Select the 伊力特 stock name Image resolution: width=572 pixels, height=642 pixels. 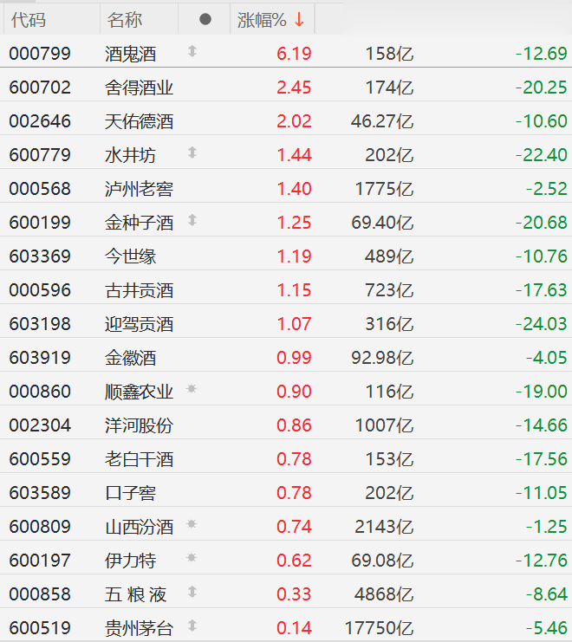[130, 561]
